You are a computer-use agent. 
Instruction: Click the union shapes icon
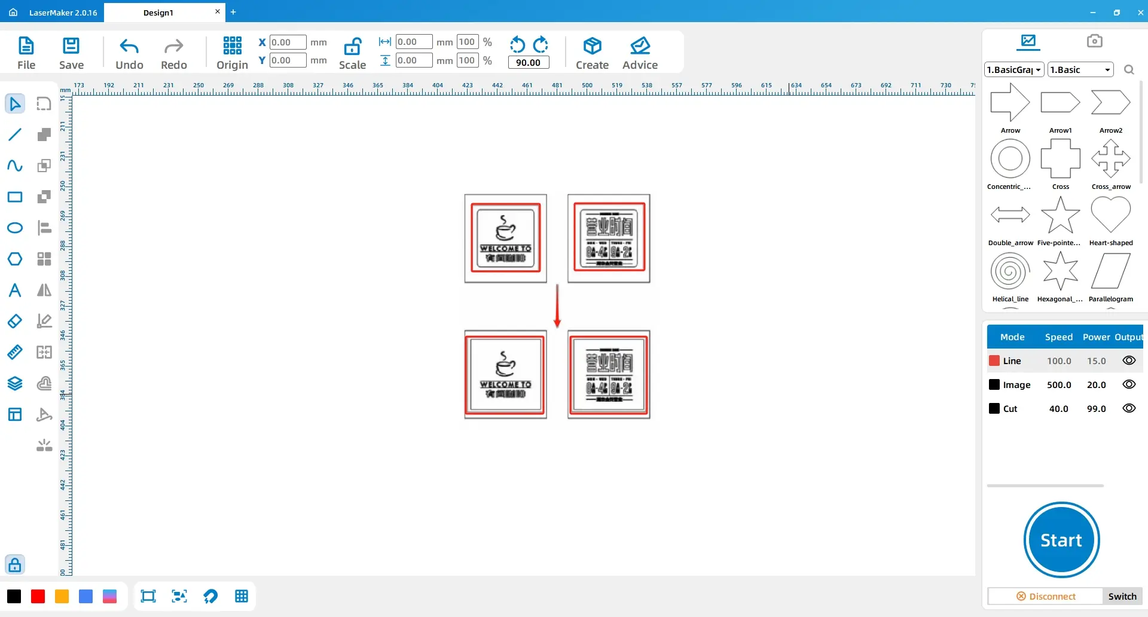[x=44, y=135]
